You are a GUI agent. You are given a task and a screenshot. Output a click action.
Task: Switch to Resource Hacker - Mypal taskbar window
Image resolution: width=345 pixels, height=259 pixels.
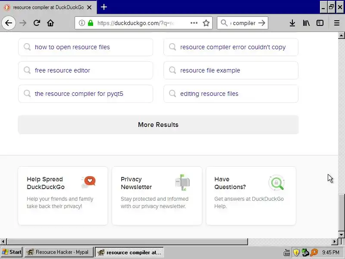59,252
